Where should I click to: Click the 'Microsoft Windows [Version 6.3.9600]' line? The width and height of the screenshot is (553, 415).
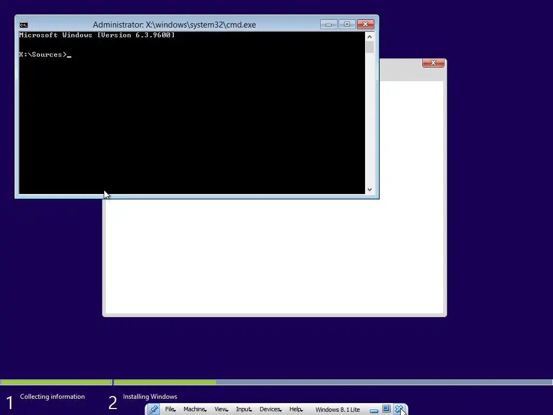click(97, 35)
